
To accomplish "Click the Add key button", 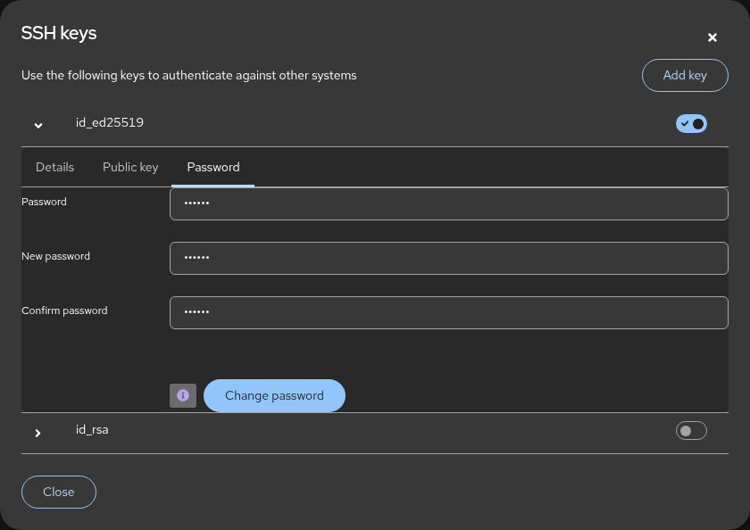I will coord(685,75).
